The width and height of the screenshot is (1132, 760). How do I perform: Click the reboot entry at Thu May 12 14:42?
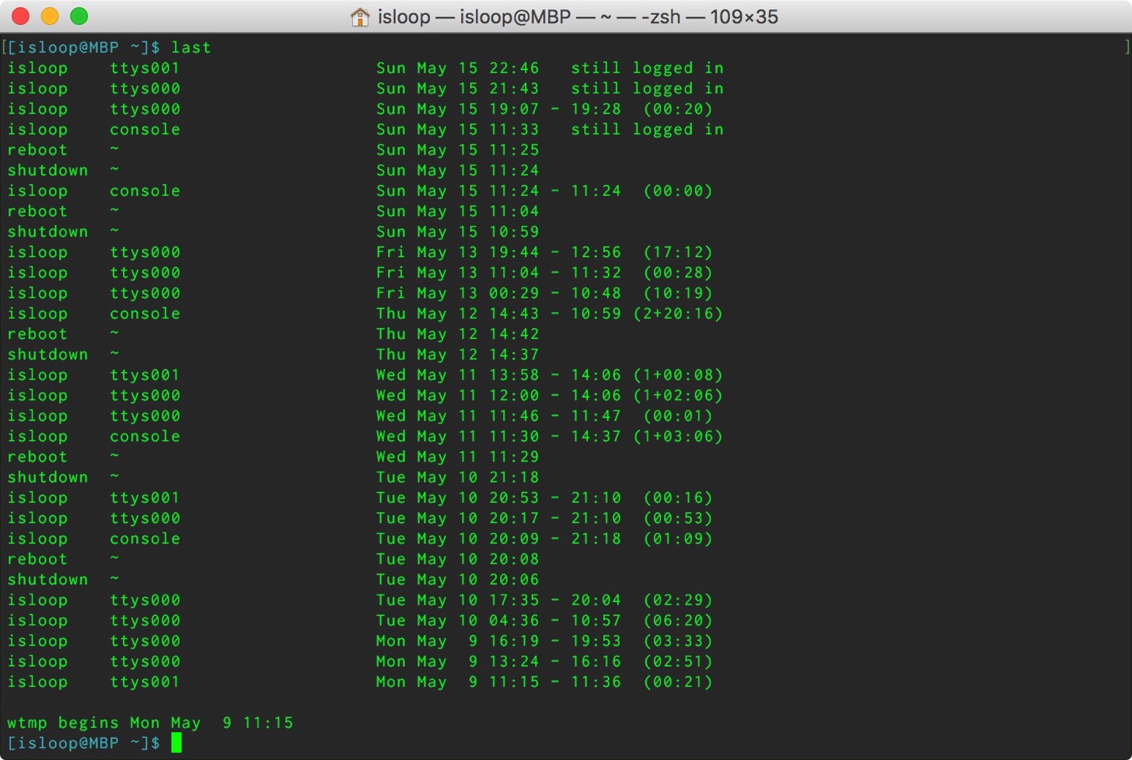point(273,334)
